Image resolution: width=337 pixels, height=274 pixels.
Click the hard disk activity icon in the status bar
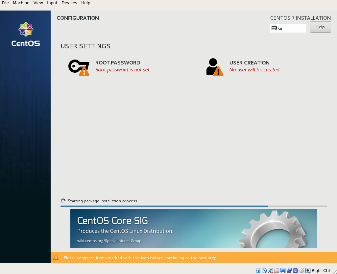tap(258, 270)
